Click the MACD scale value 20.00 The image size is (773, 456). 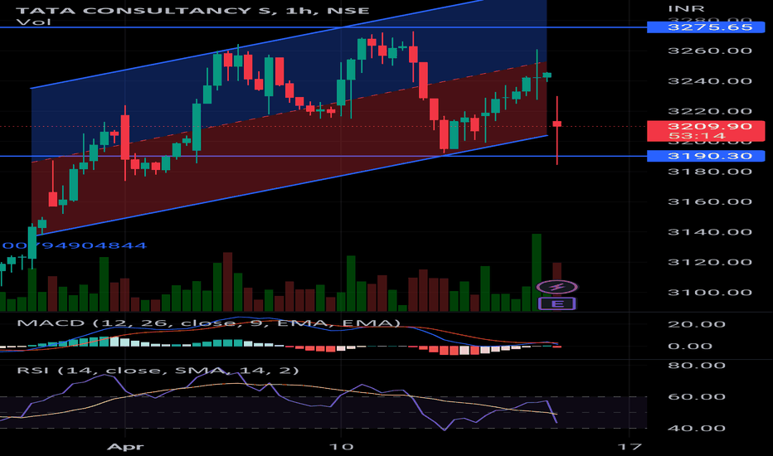[696, 324]
